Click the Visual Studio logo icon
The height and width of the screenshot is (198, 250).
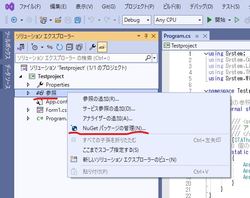pyautogui.click(x=10, y=7)
